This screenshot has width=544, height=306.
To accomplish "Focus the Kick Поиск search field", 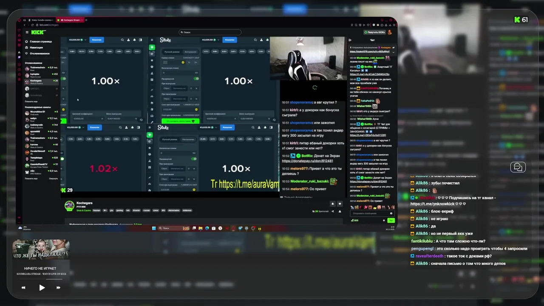I will click(210, 32).
